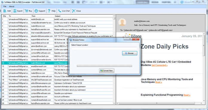Image resolution: width=208 pixels, height=110 pixels.
Task: Open Read link for Explaining Functional Programming
Action: (x=187, y=95)
